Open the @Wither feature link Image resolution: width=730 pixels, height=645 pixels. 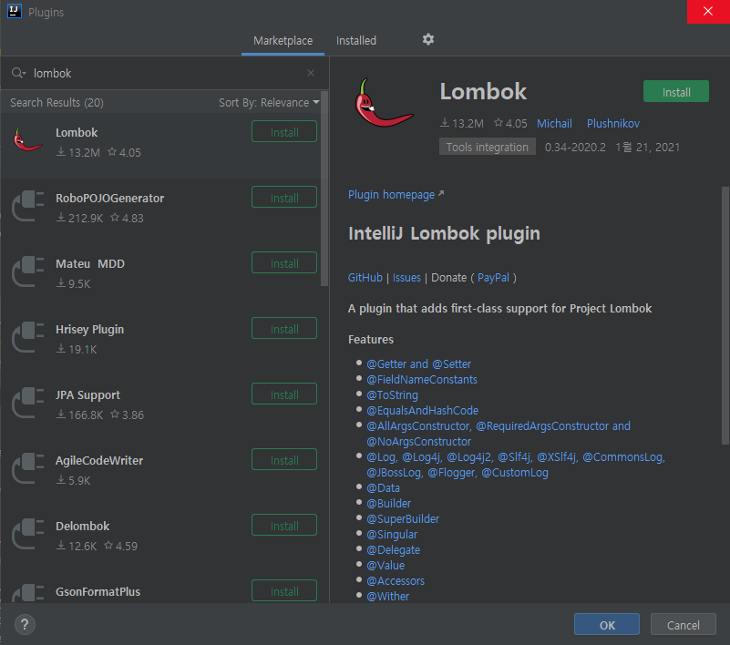[x=388, y=596]
